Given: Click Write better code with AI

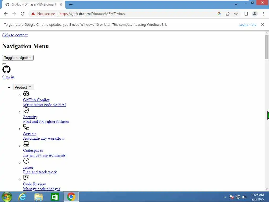Looking at the screenshot, I should [44, 105].
